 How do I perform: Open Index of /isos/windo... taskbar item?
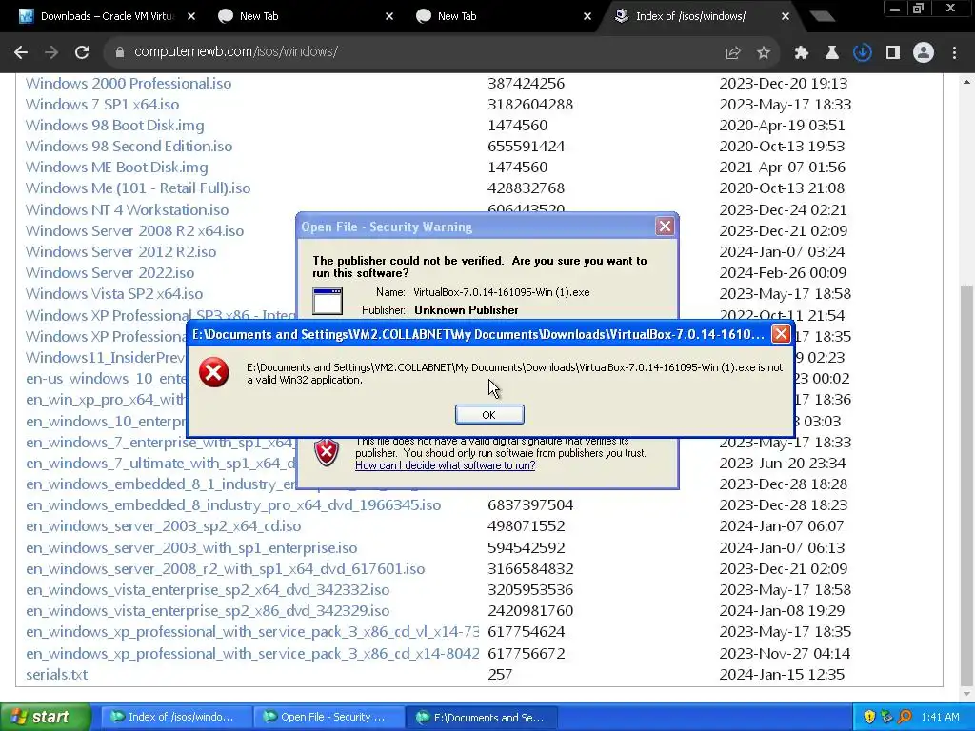[175, 717]
